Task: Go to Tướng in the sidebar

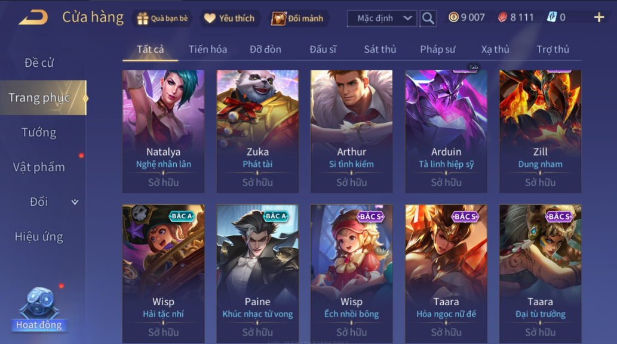Action: coord(39,133)
